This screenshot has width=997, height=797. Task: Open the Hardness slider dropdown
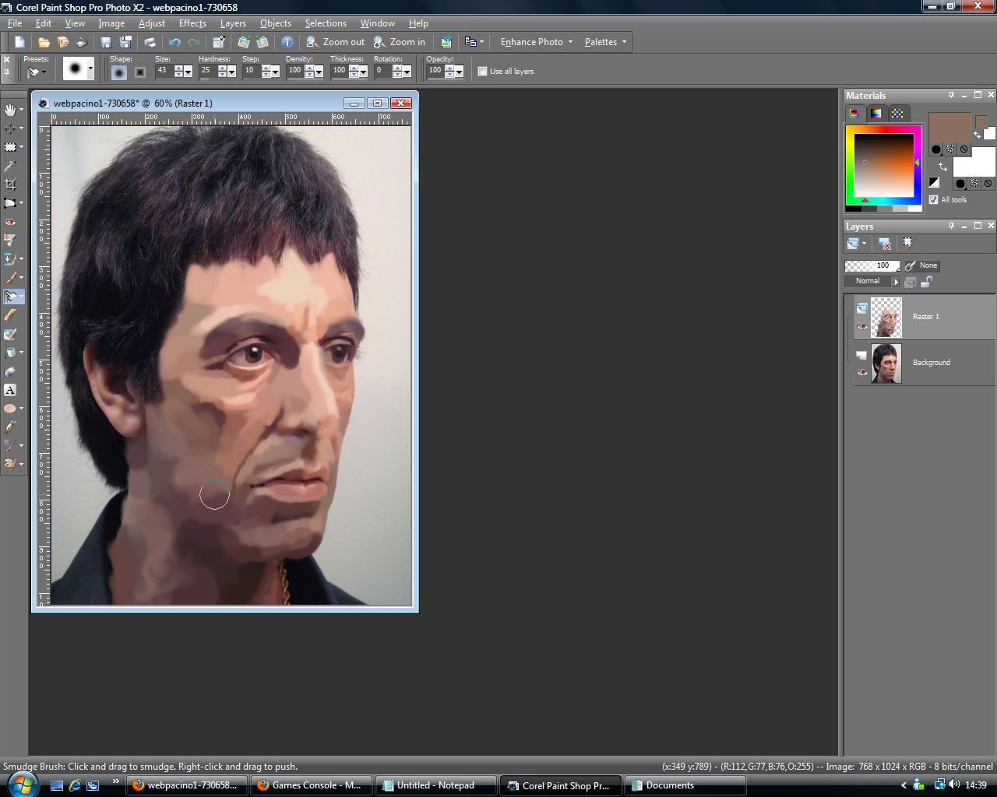click(x=231, y=72)
